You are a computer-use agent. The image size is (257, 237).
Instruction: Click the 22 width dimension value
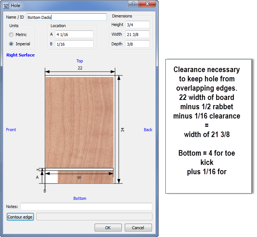[x=80, y=68]
